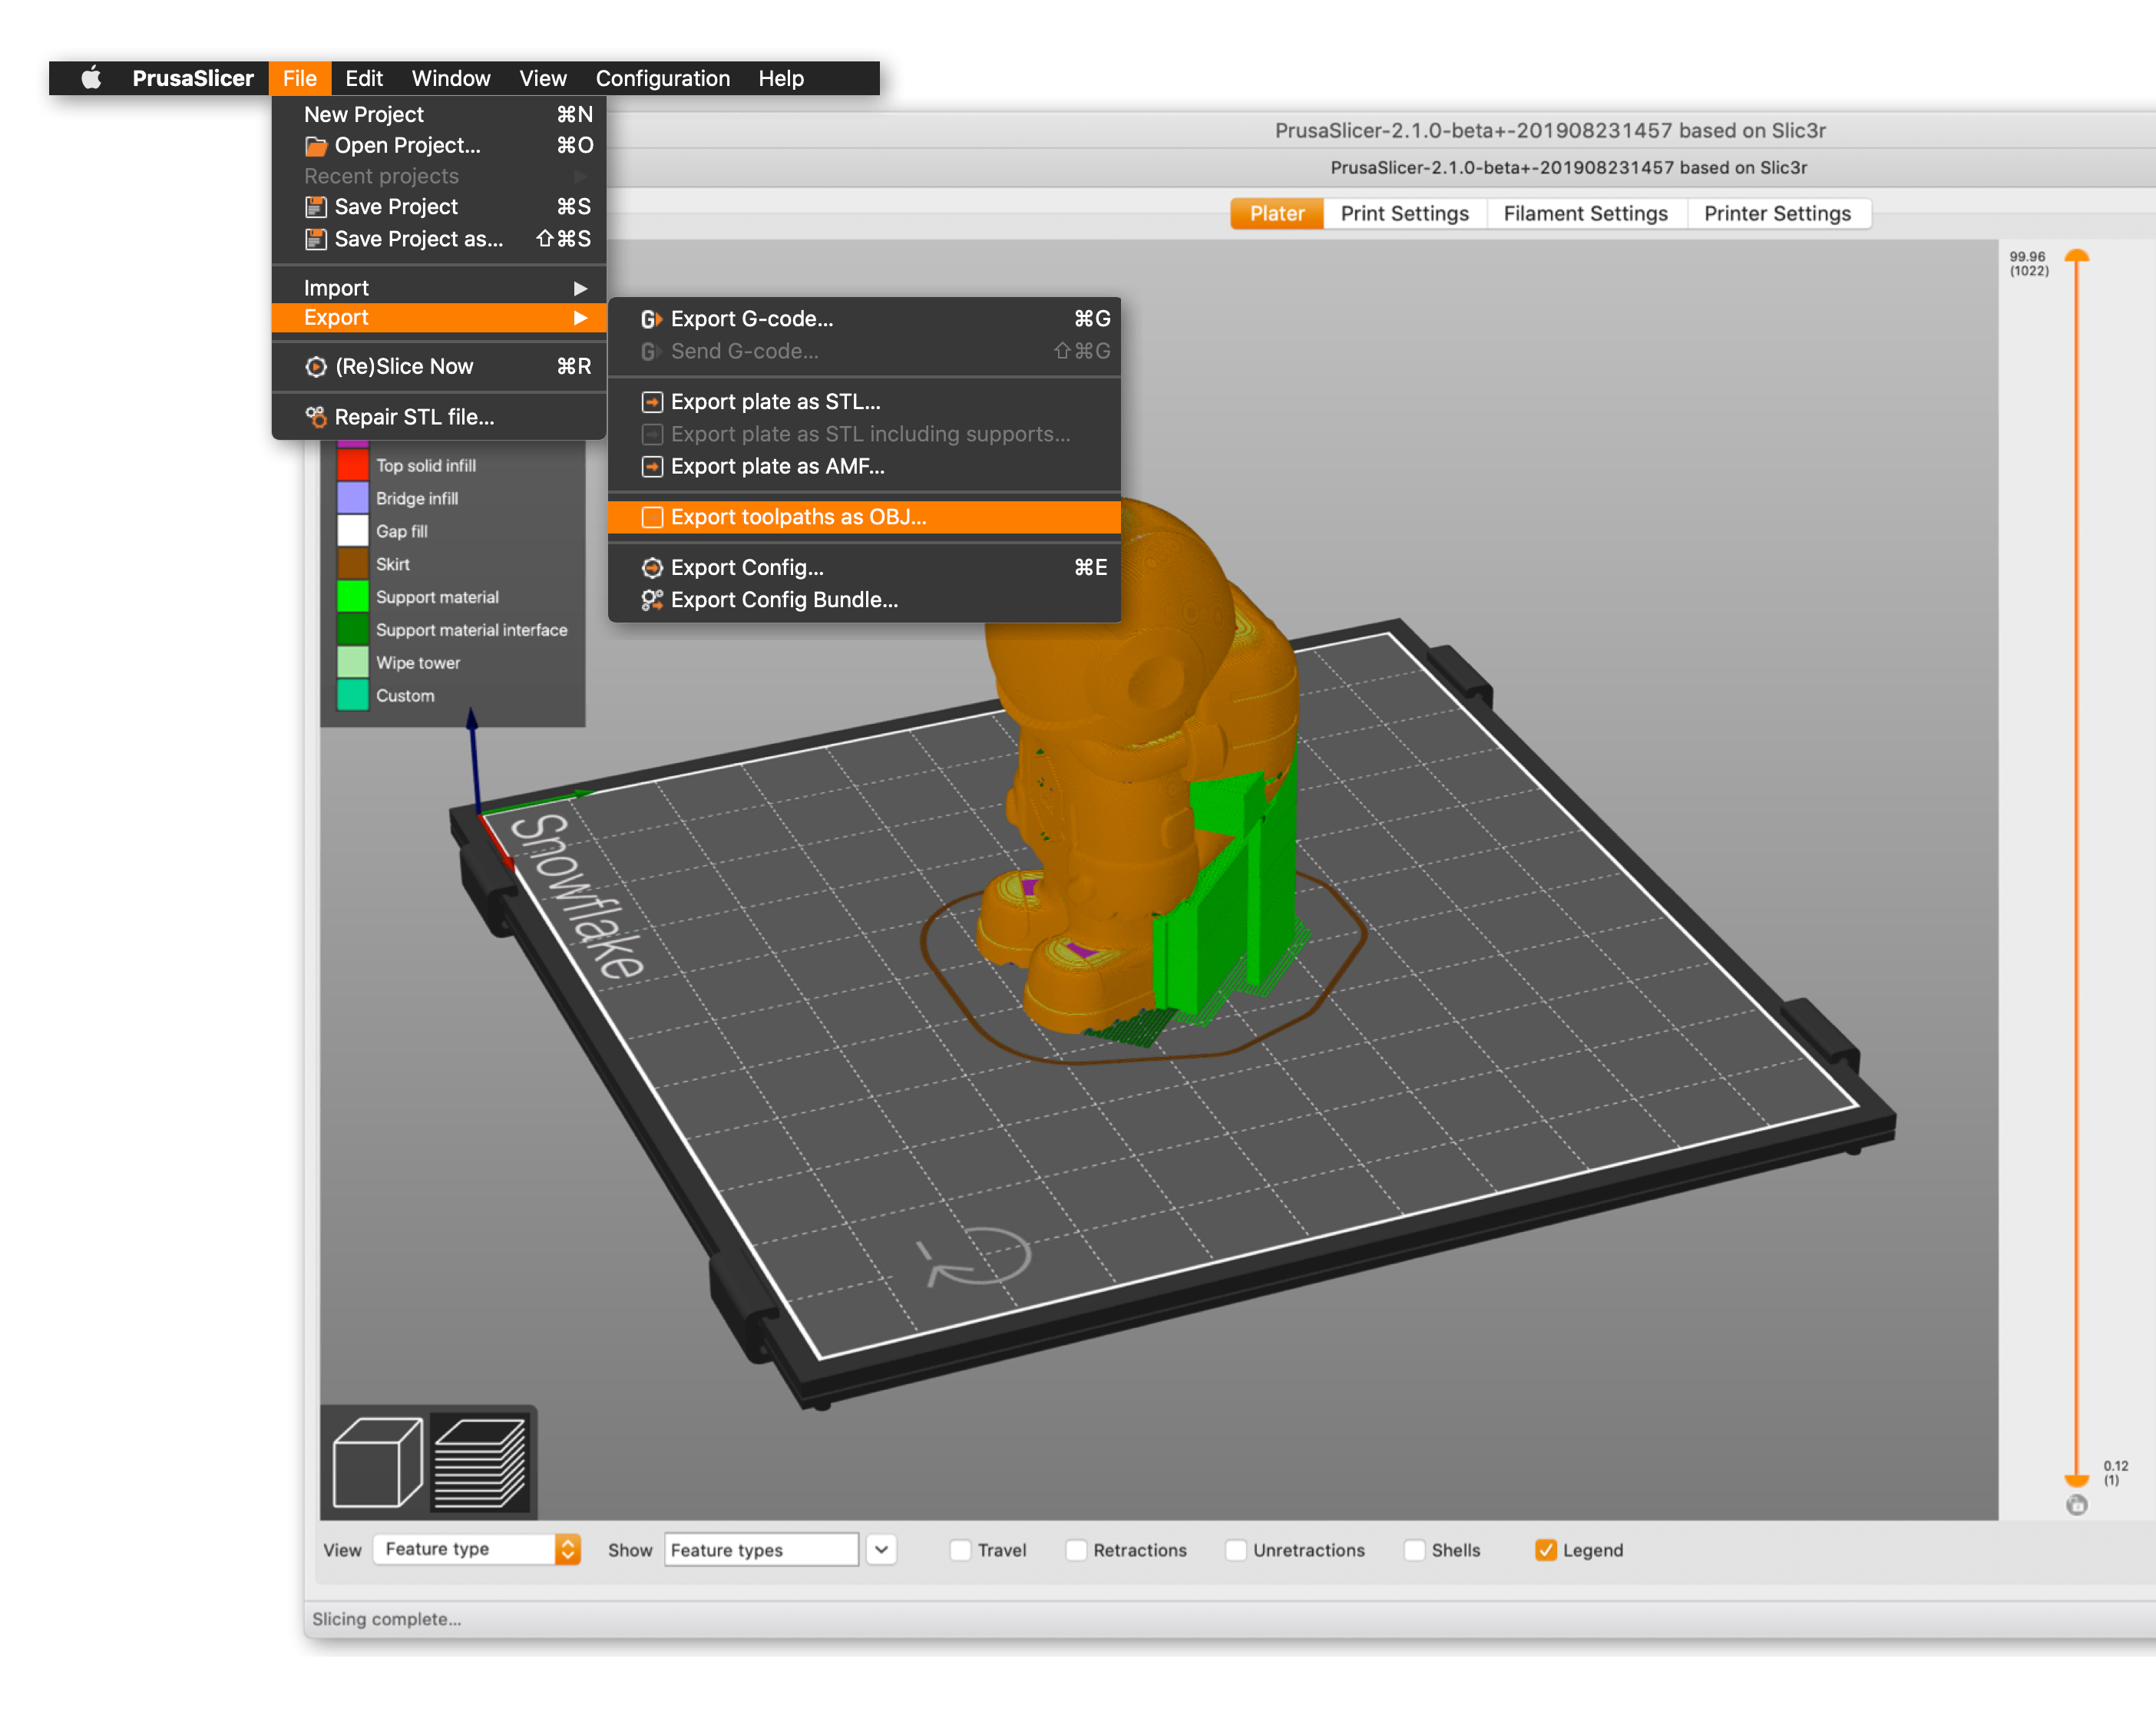Select Export toolpaths as OBJ menu item
Screen dimensions: 2156x1718
pyautogui.click(x=798, y=517)
